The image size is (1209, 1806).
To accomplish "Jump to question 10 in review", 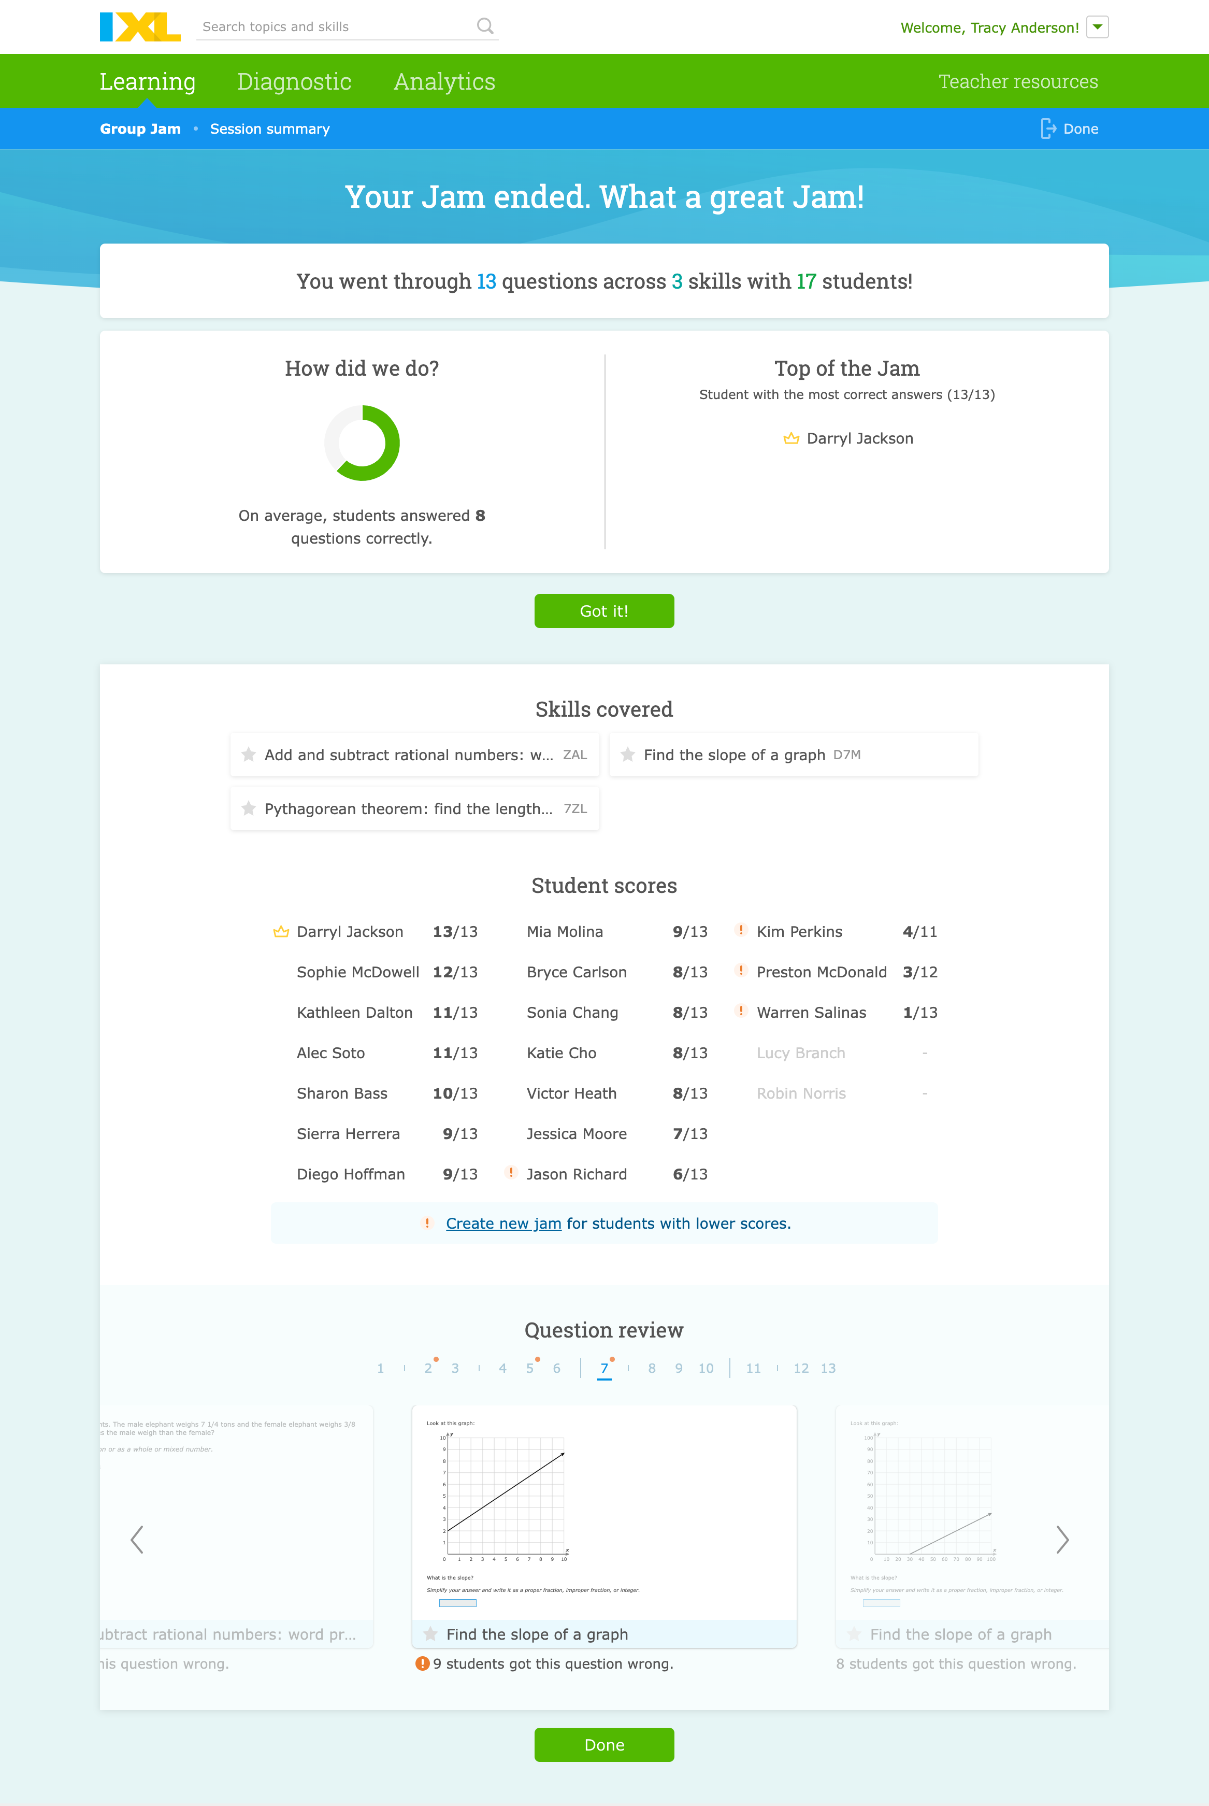I will (706, 1369).
